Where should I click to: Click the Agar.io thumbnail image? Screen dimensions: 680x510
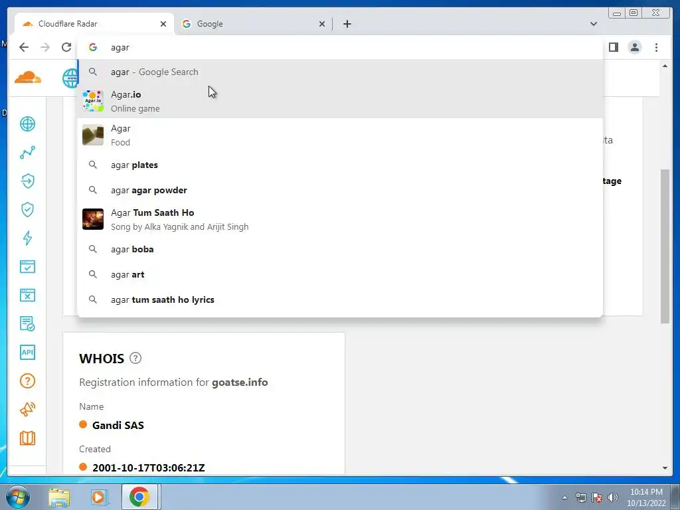pyautogui.click(x=93, y=101)
